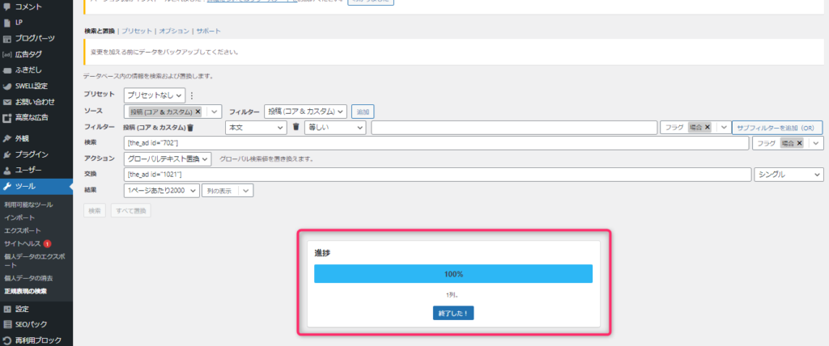Open the プリセットなし preset dropdown
This screenshot has height=346, width=829.
(x=155, y=95)
